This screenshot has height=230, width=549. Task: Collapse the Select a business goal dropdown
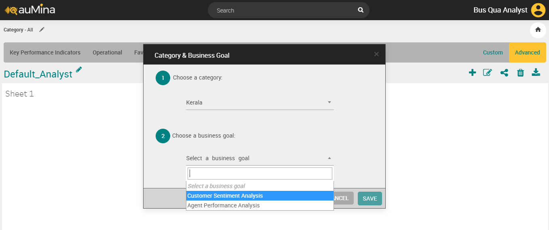[260, 158]
